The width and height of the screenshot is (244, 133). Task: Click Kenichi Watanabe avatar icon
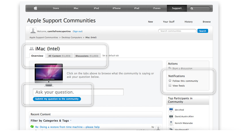click(x=171, y=123)
